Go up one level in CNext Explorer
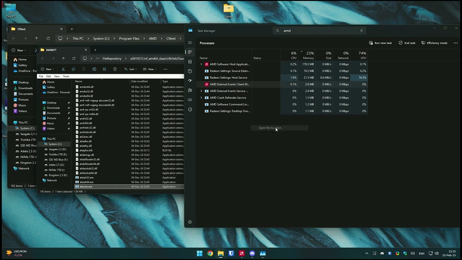 coord(36,39)
